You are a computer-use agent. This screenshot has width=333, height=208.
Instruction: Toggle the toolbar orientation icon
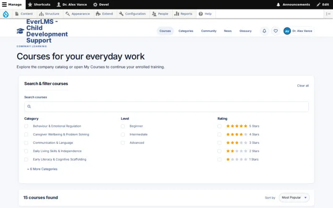pyautogui.click(x=328, y=14)
